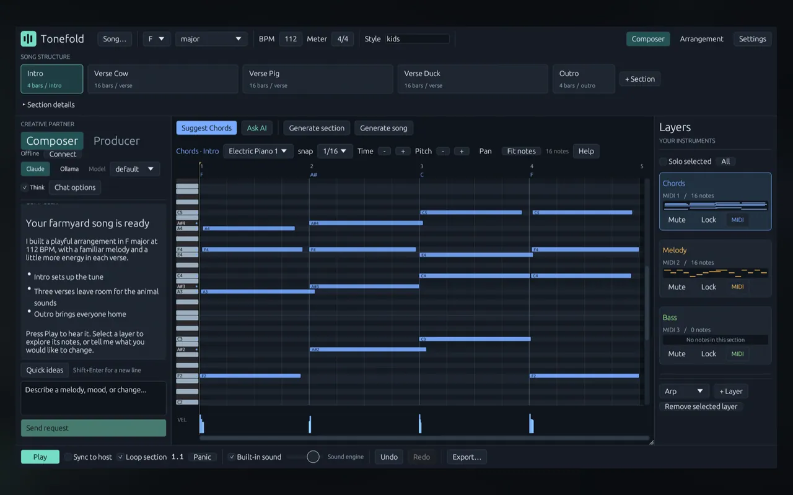Click Generate song
793x495 pixels.
(x=383, y=128)
